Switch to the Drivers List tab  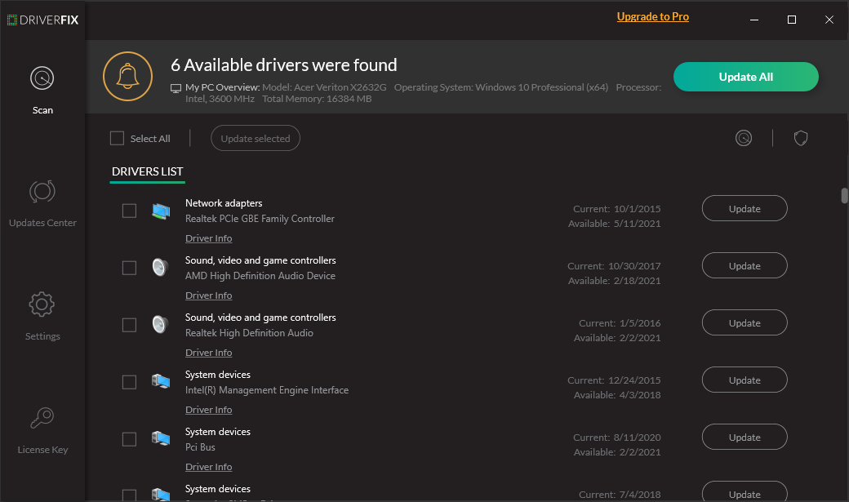pyautogui.click(x=147, y=171)
